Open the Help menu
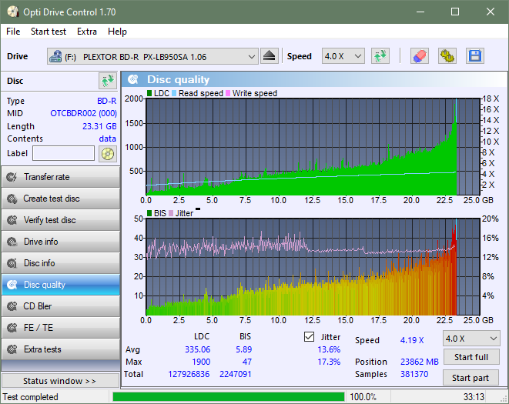 pos(117,32)
